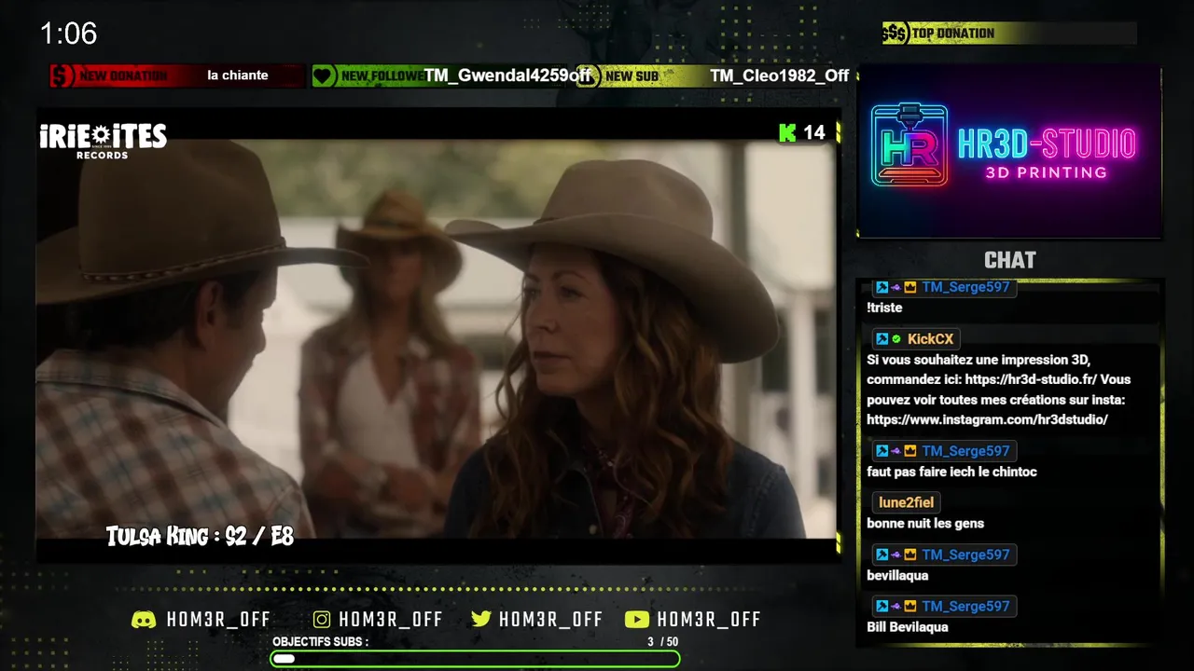Click the HR neon 3D printer logo
Screen dimensions: 1194x671
(x=909, y=145)
